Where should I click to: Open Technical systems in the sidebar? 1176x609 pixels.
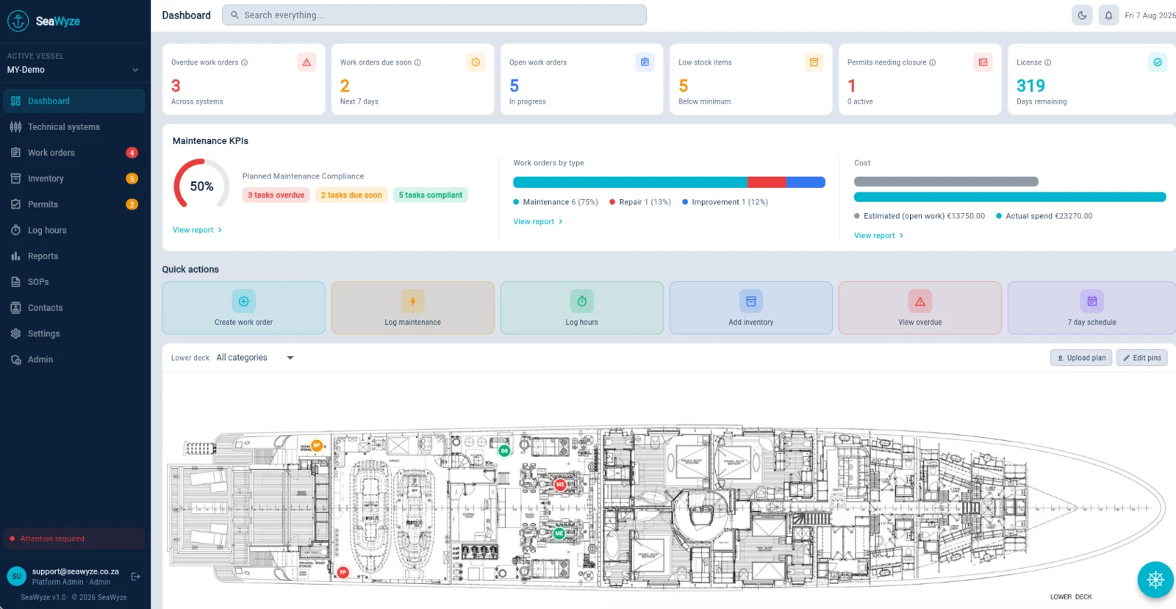[x=73, y=127]
